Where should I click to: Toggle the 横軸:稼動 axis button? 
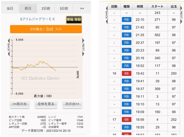pyautogui.click(x=74, y=20)
